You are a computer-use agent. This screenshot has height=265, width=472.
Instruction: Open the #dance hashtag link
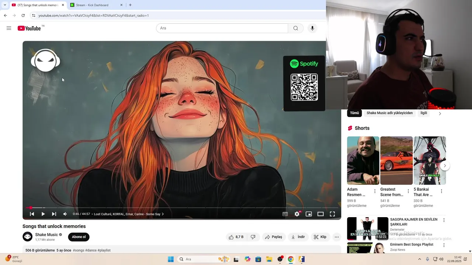tap(91, 250)
